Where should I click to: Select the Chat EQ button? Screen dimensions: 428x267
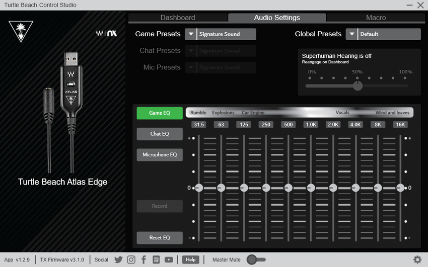(160, 134)
